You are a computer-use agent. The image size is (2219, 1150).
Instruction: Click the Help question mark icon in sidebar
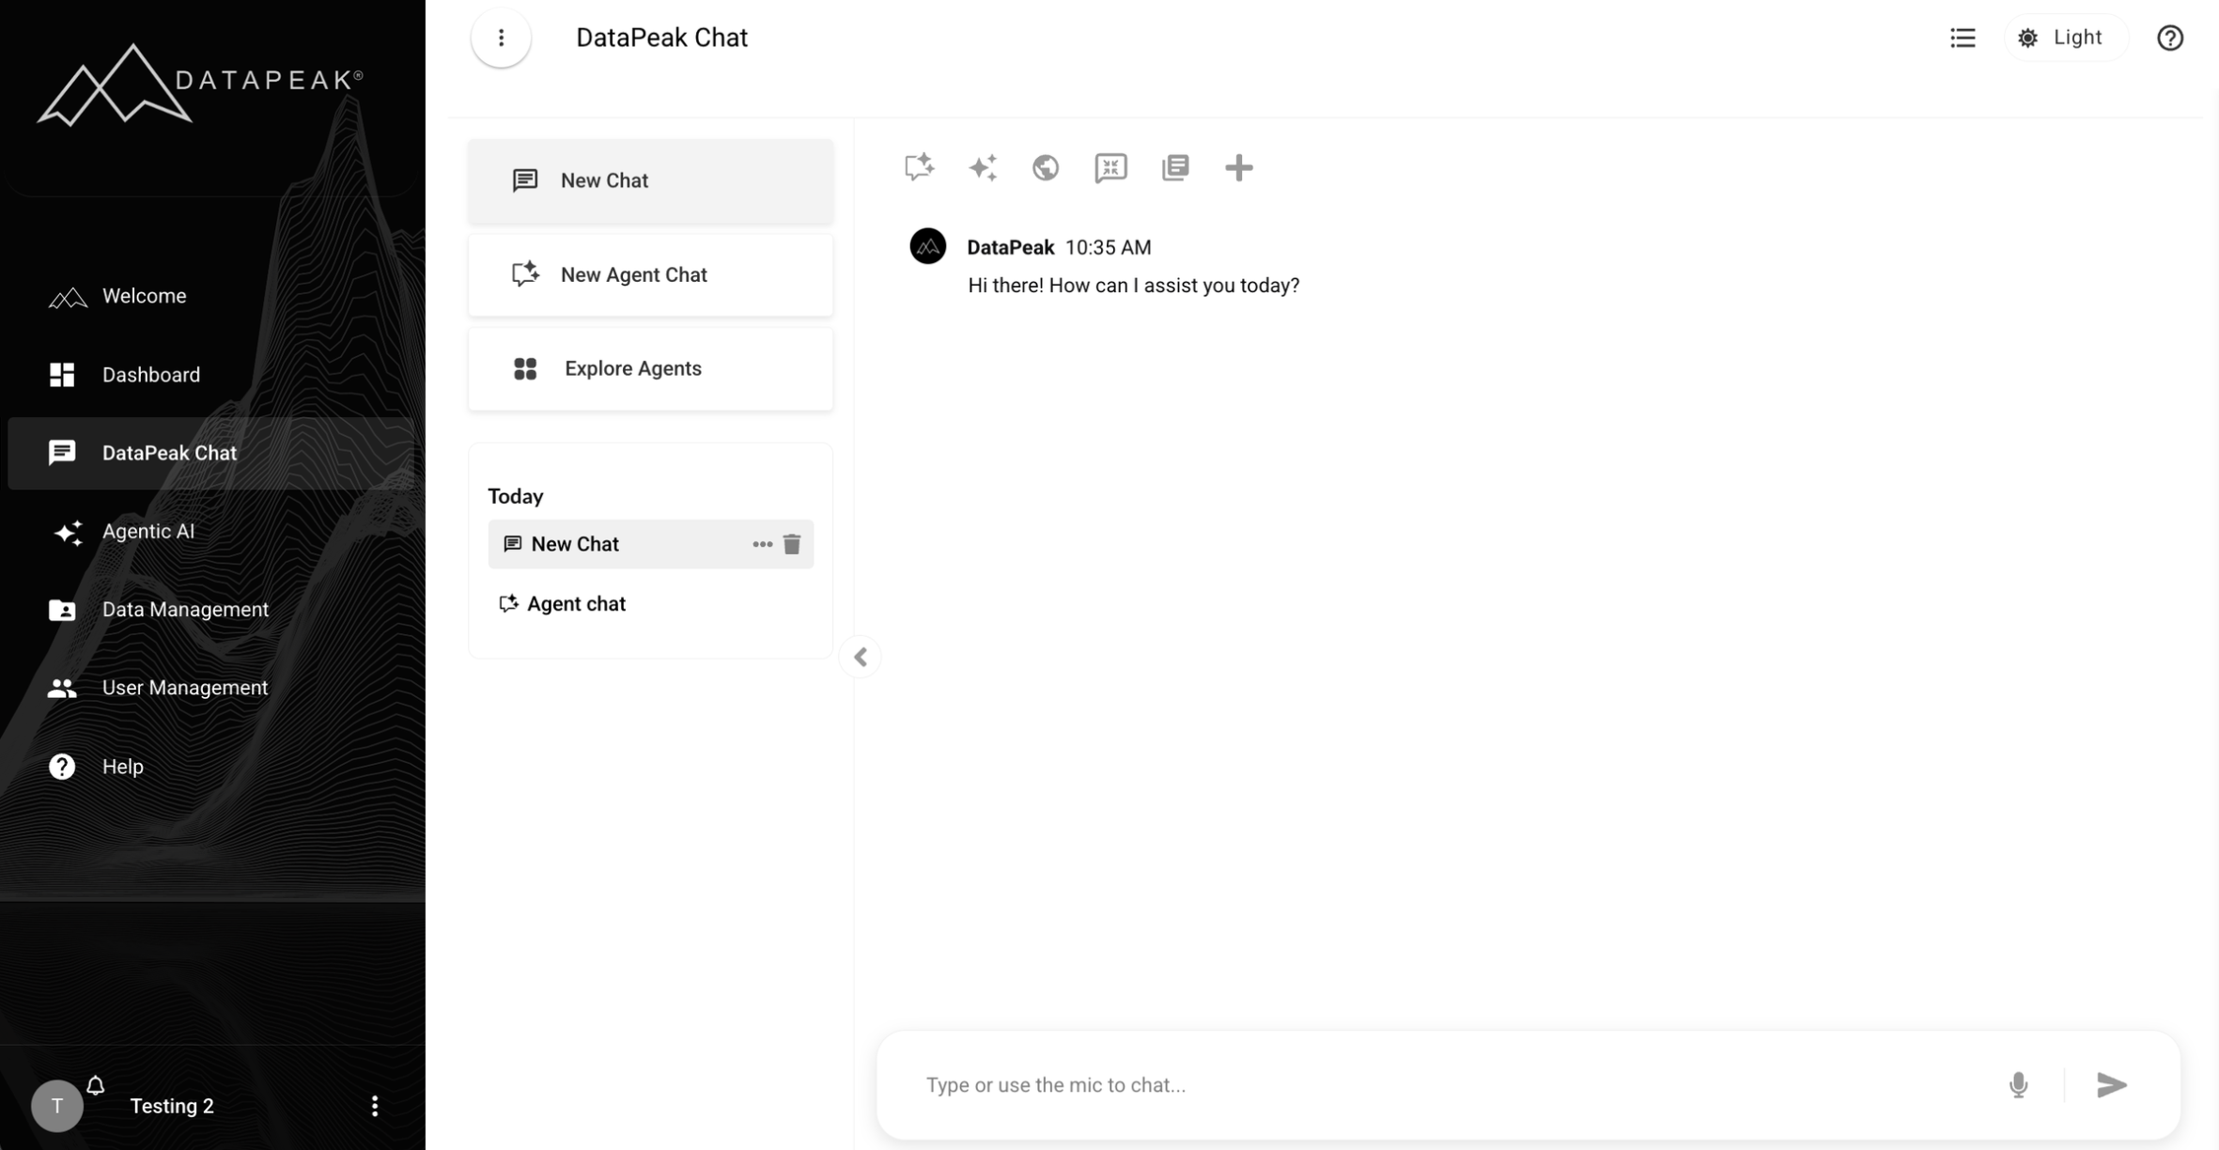pyautogui.click(x=62, y=767)
